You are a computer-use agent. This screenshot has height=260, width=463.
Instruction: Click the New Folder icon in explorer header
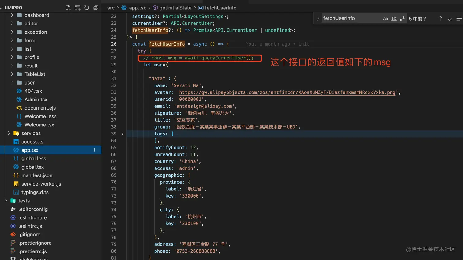click(x=77, y=8)
